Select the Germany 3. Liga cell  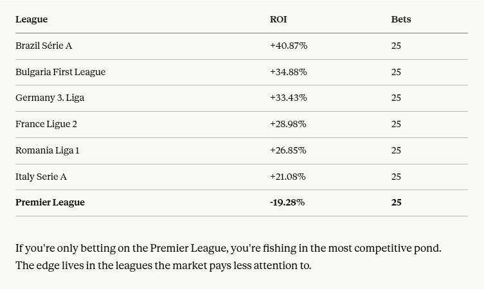pyautogui.click(x=49, y=98)
